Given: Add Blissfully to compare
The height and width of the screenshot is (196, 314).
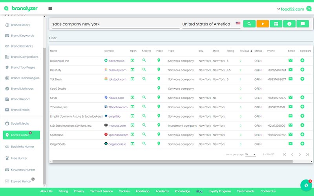Looking at the screenshot, I should [302, 70].
